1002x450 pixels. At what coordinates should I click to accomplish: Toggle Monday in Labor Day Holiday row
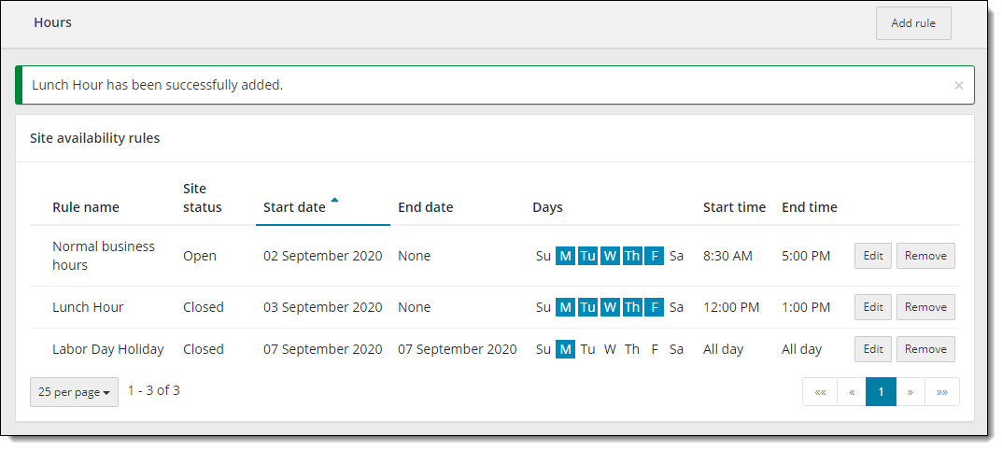tap(566, 349)
